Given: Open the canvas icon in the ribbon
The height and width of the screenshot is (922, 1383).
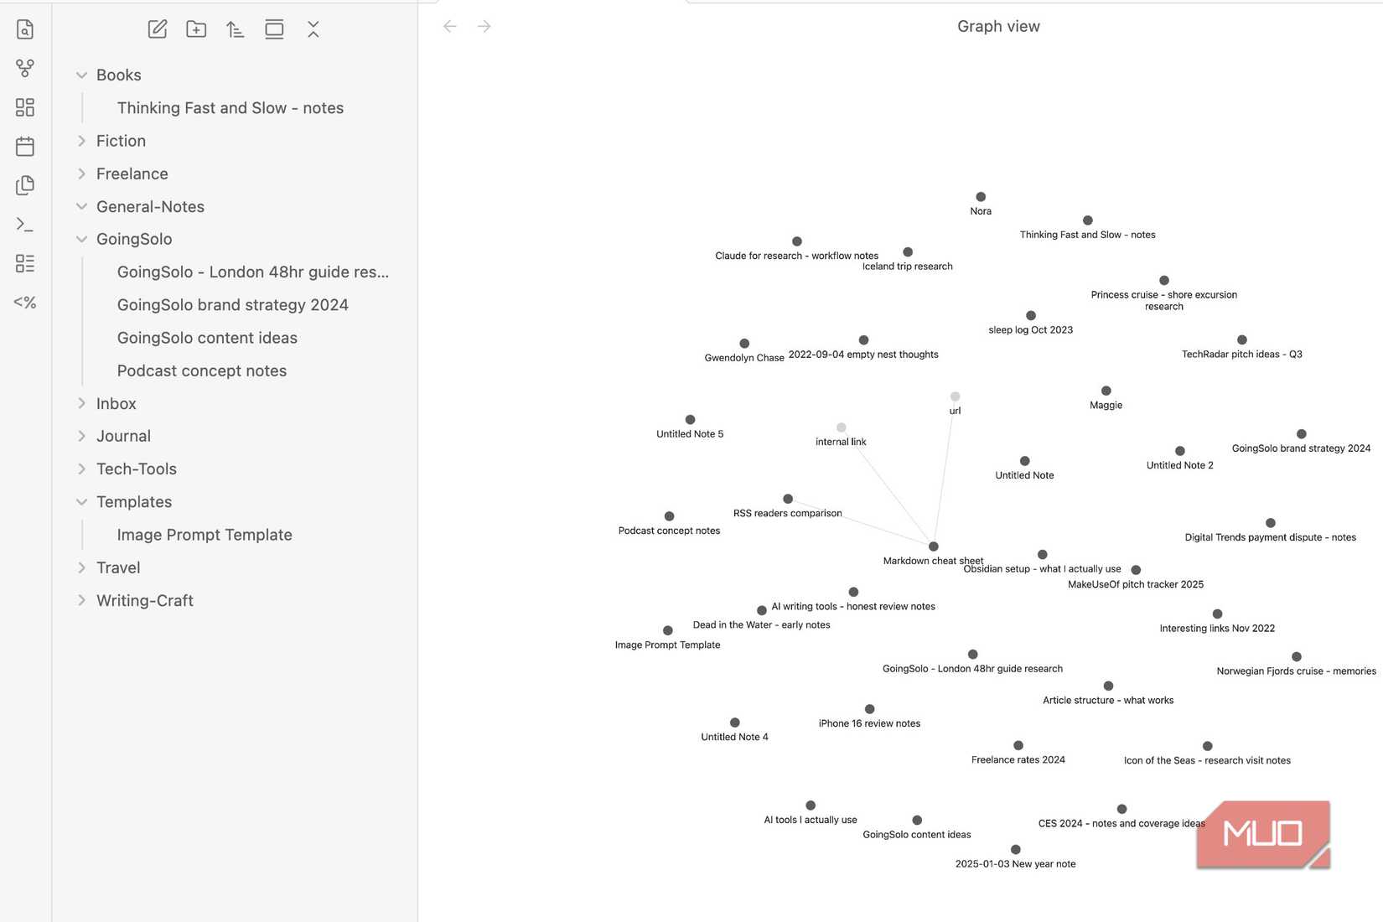Looking at the screenshot, I should (x=25, y=107).
